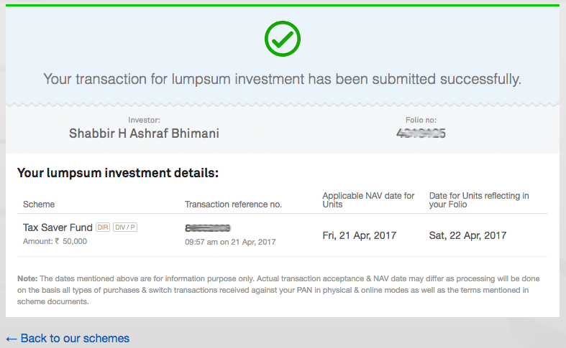
Task: Open the Back to our schemes link
Action: click(68, 338)
